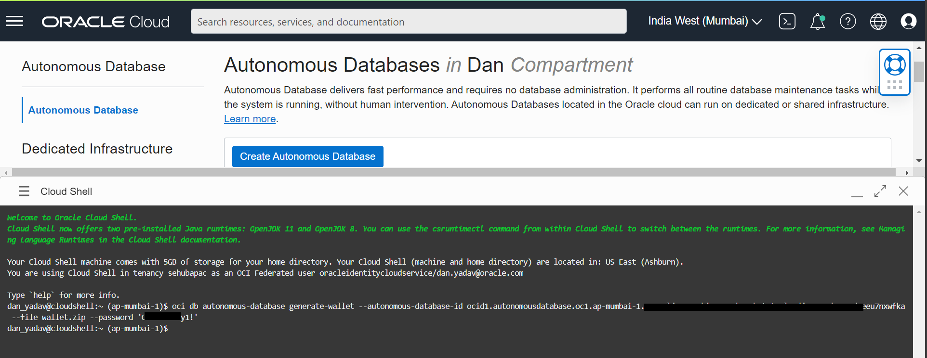Click the search resources input field
927x358 pixels.
409,22
